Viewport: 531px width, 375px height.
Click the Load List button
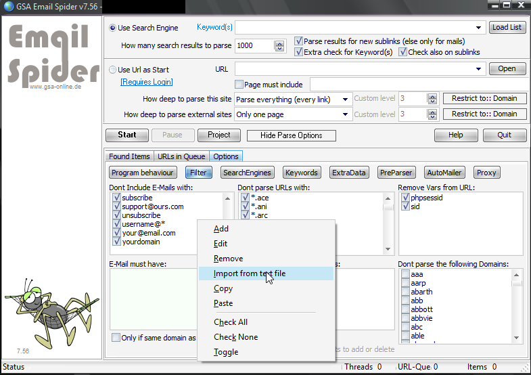click(x=507, y=28)
